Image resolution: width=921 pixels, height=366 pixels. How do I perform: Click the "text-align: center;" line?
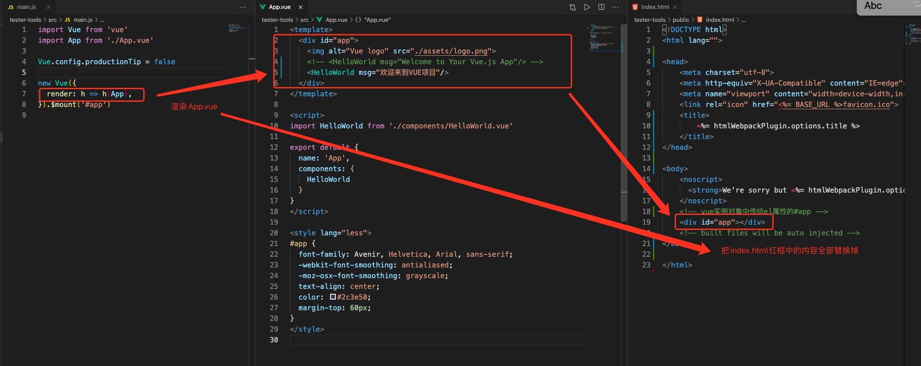339,286
